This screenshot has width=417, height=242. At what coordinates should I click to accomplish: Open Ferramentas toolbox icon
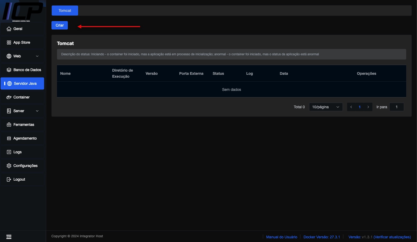[9, 125]
